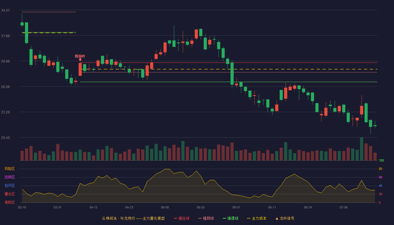Click the 07-06 date axis label
This screenshot has height=225, width=394.
(344, 207)
